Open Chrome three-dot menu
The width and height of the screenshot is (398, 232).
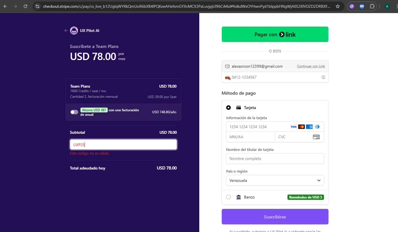396,6
